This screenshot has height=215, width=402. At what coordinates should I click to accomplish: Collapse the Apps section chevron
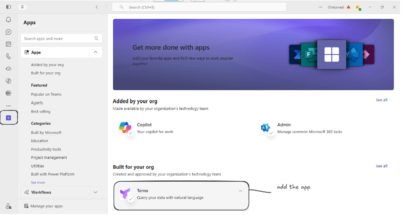click(95, 52)
